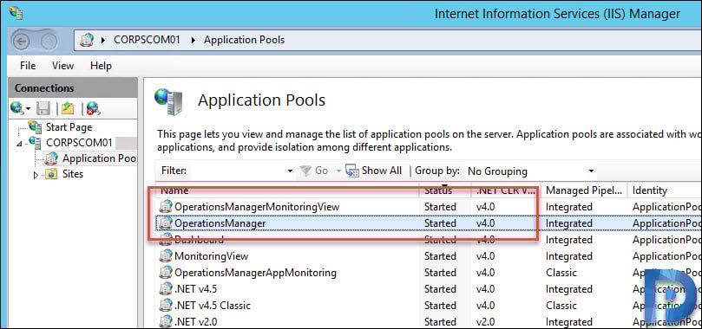
Task: Open the Help menu
Action: tap(101, 66)
